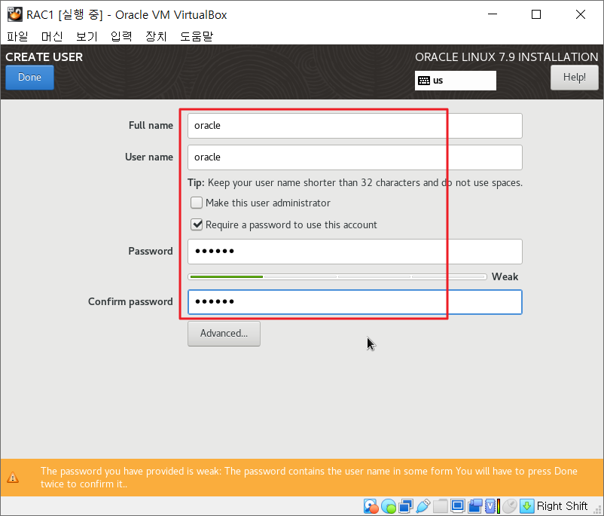Image resolution: width=604 pixels, height=516 pixels.
Task: Click the password strength meter bar
Action: click(x=337, y=276)
